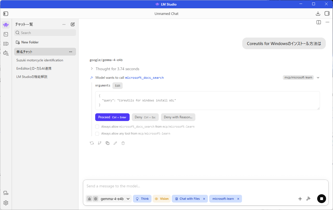This screenshot has height=210, width=333.
Task: Open model settings gear beside gemma-4-e4b
Action: click(x=95, y=199)
